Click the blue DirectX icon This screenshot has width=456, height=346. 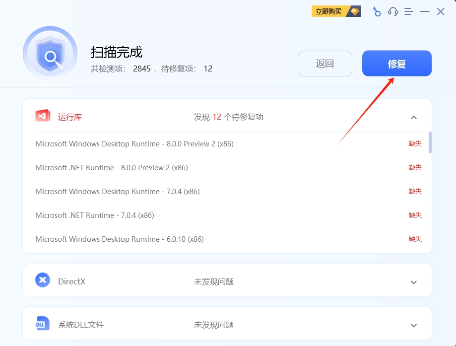pyautogui.click(x=43, y=280)
